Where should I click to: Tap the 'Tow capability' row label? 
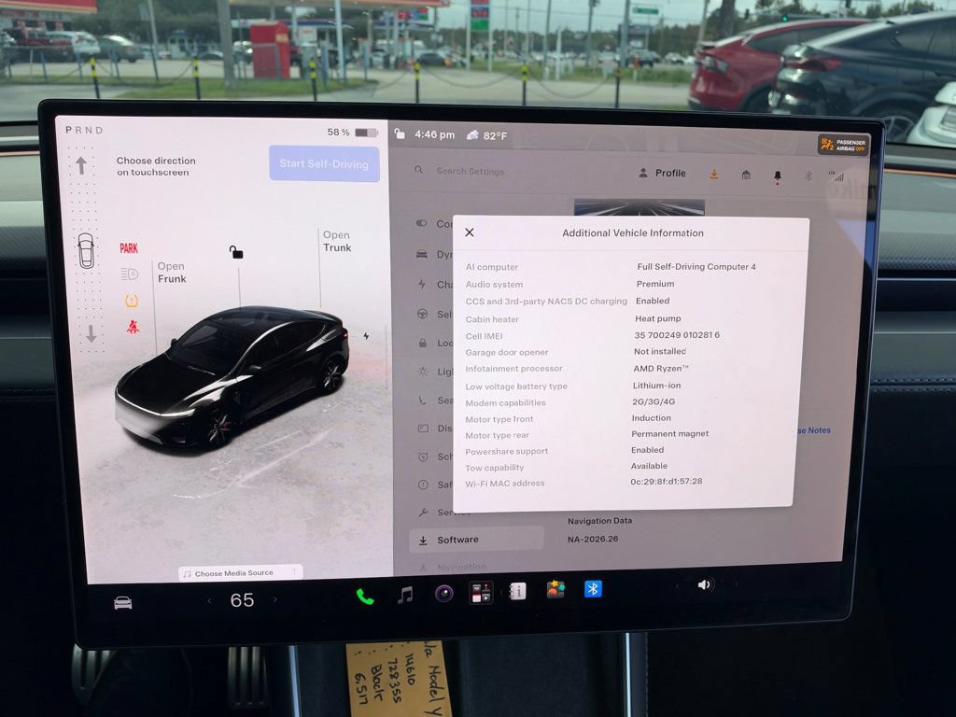[x=495, y=468]
